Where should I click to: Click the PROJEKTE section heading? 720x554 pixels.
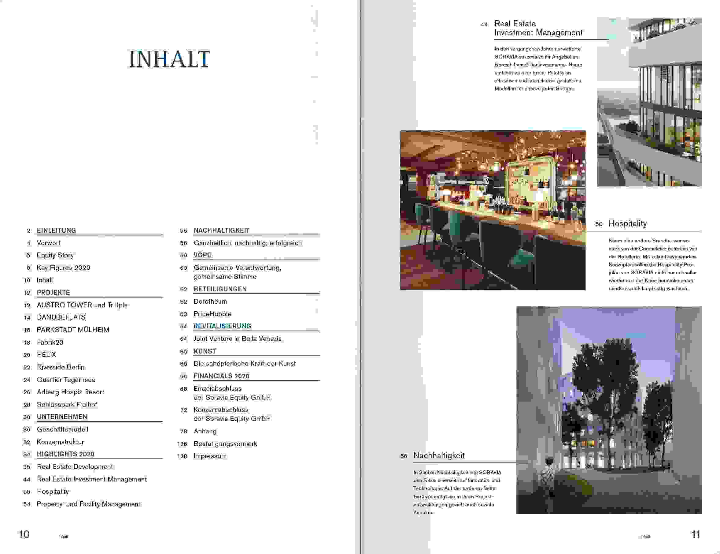(x=54, y=293)
